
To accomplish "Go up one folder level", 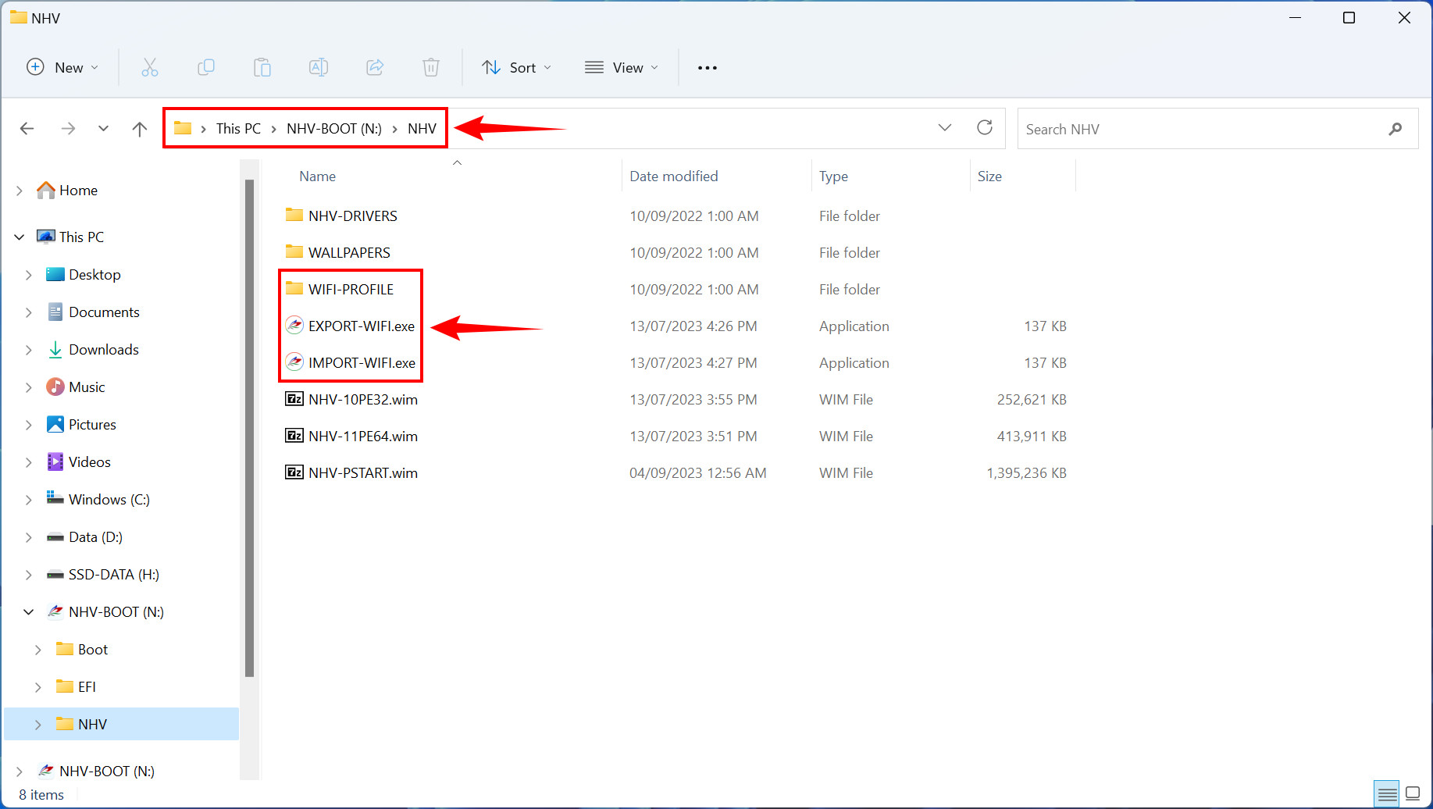I will pos(140,129).
